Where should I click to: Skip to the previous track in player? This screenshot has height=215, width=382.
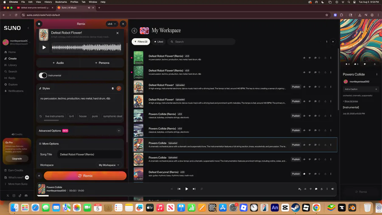point(179,189)
